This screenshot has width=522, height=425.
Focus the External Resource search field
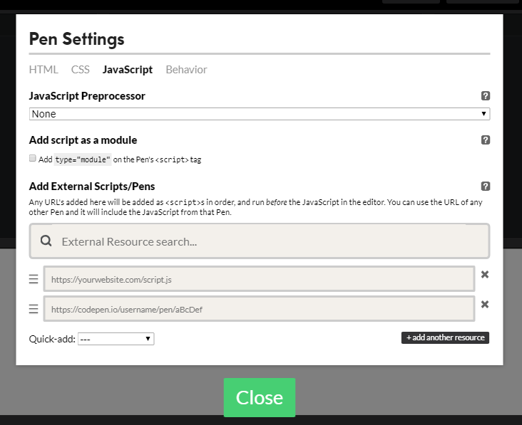[271, 241]
